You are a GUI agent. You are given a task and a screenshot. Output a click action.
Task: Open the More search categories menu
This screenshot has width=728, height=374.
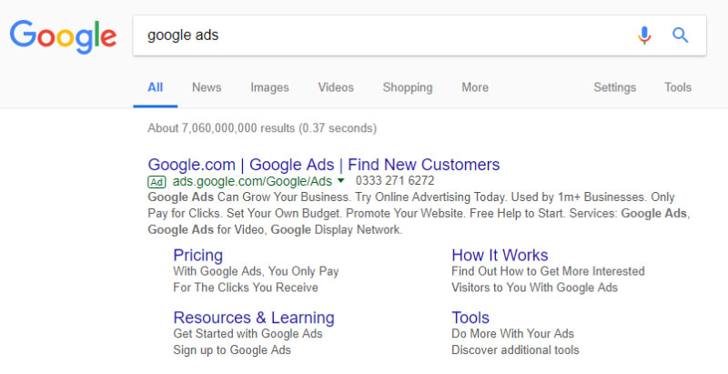coord(474,87)
